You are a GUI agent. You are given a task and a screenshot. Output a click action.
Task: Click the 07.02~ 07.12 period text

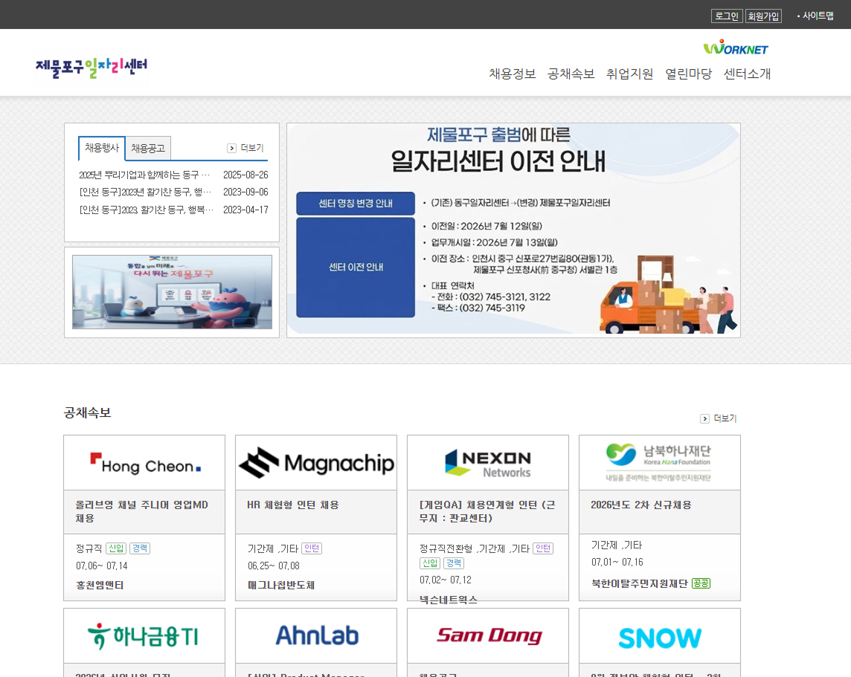[x=445, y=580]
